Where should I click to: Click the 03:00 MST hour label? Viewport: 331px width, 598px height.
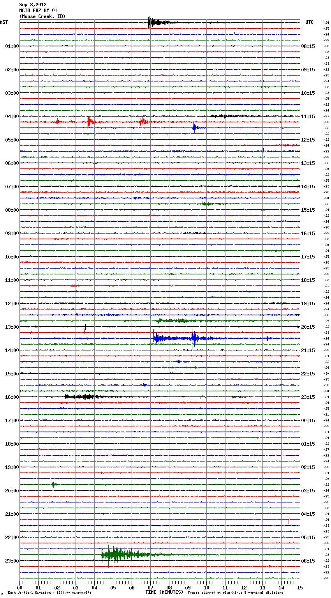(x=12, y=93)
